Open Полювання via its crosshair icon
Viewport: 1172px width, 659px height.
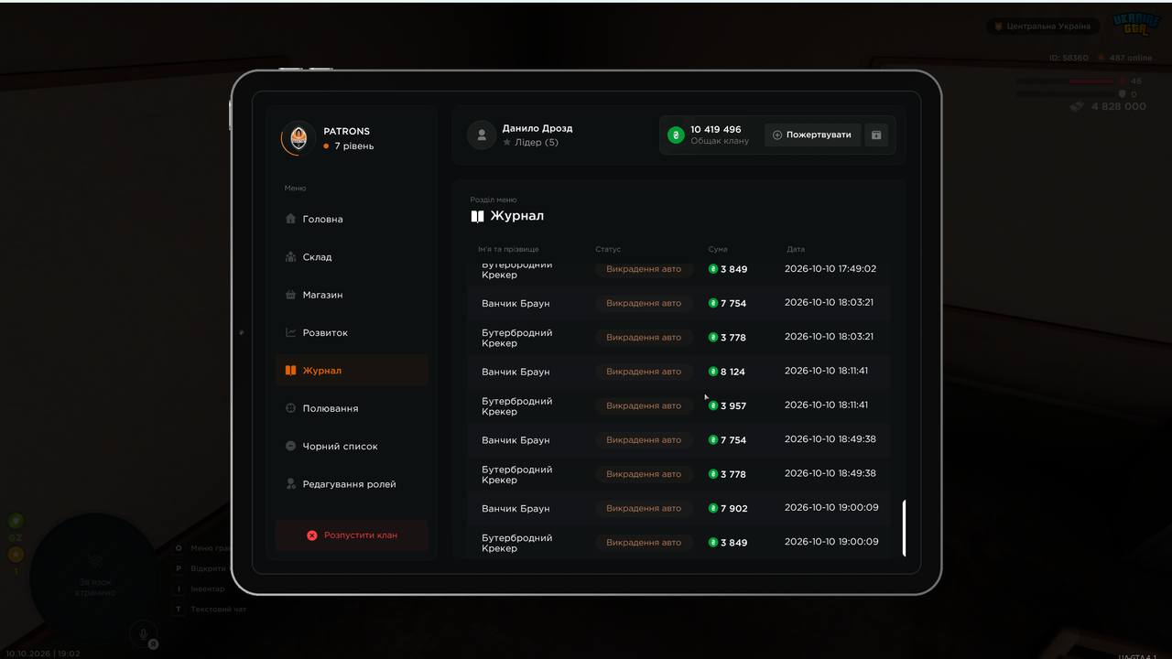tap(290, 408)
